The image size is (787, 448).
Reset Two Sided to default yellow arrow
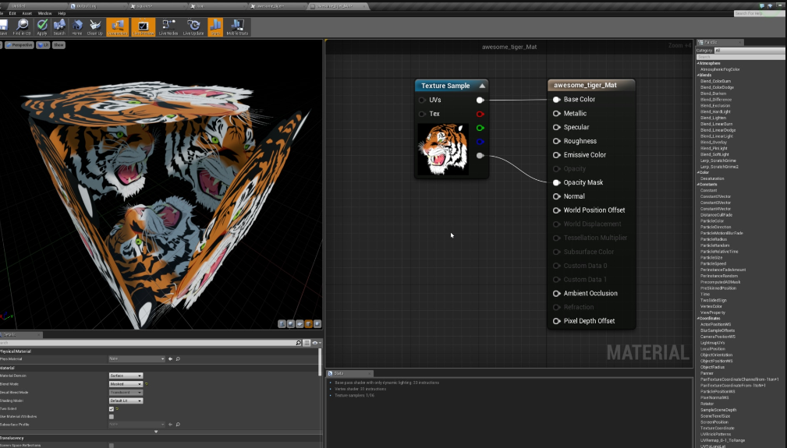tap(117, 409)
